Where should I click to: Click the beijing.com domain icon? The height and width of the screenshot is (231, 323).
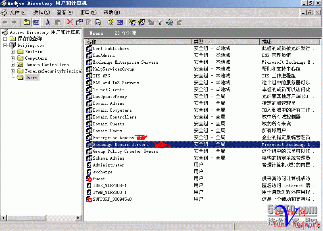point(13,45)
